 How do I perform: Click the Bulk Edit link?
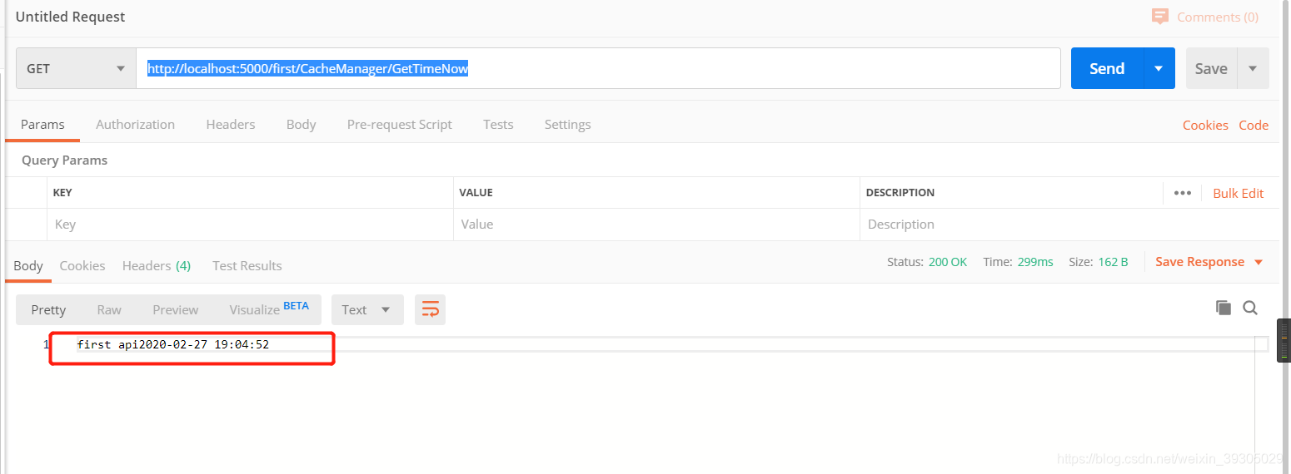[1238, 193]
